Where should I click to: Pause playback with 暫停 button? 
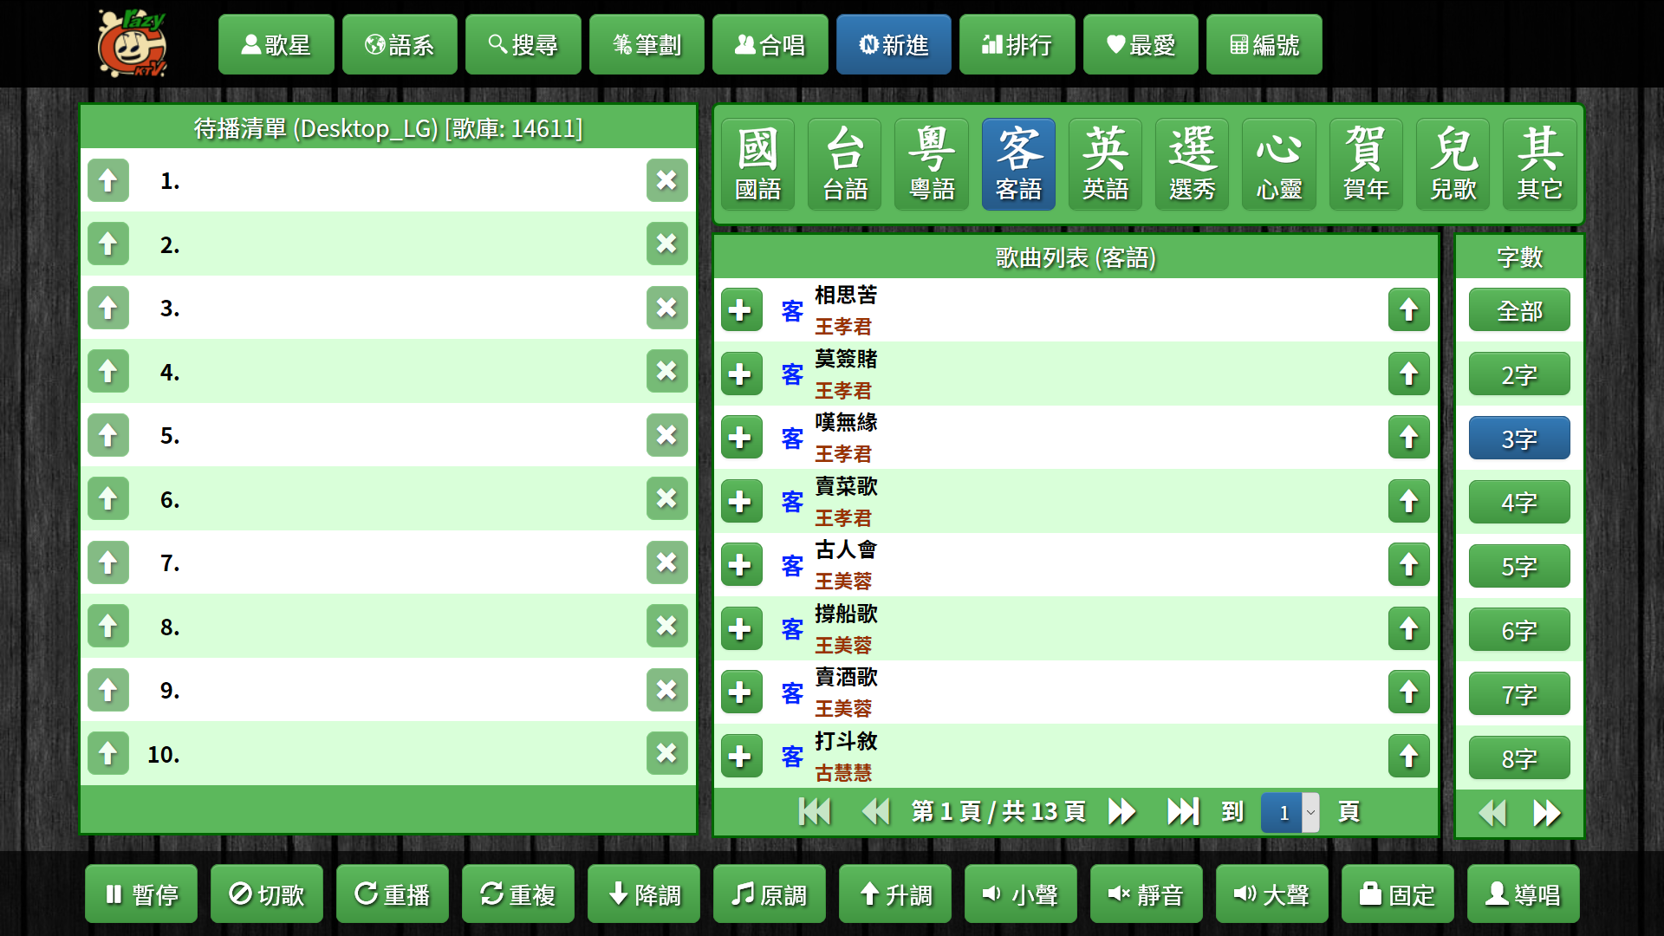141,894
